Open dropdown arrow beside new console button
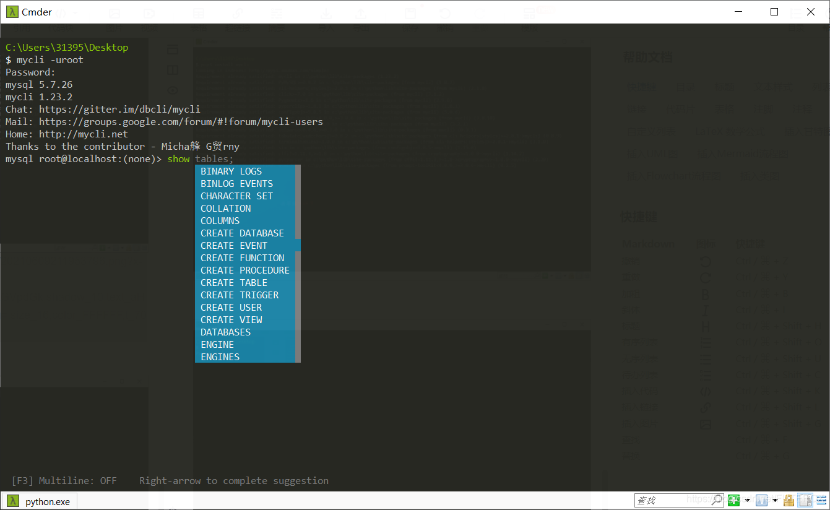 click(x=748, y=500)
